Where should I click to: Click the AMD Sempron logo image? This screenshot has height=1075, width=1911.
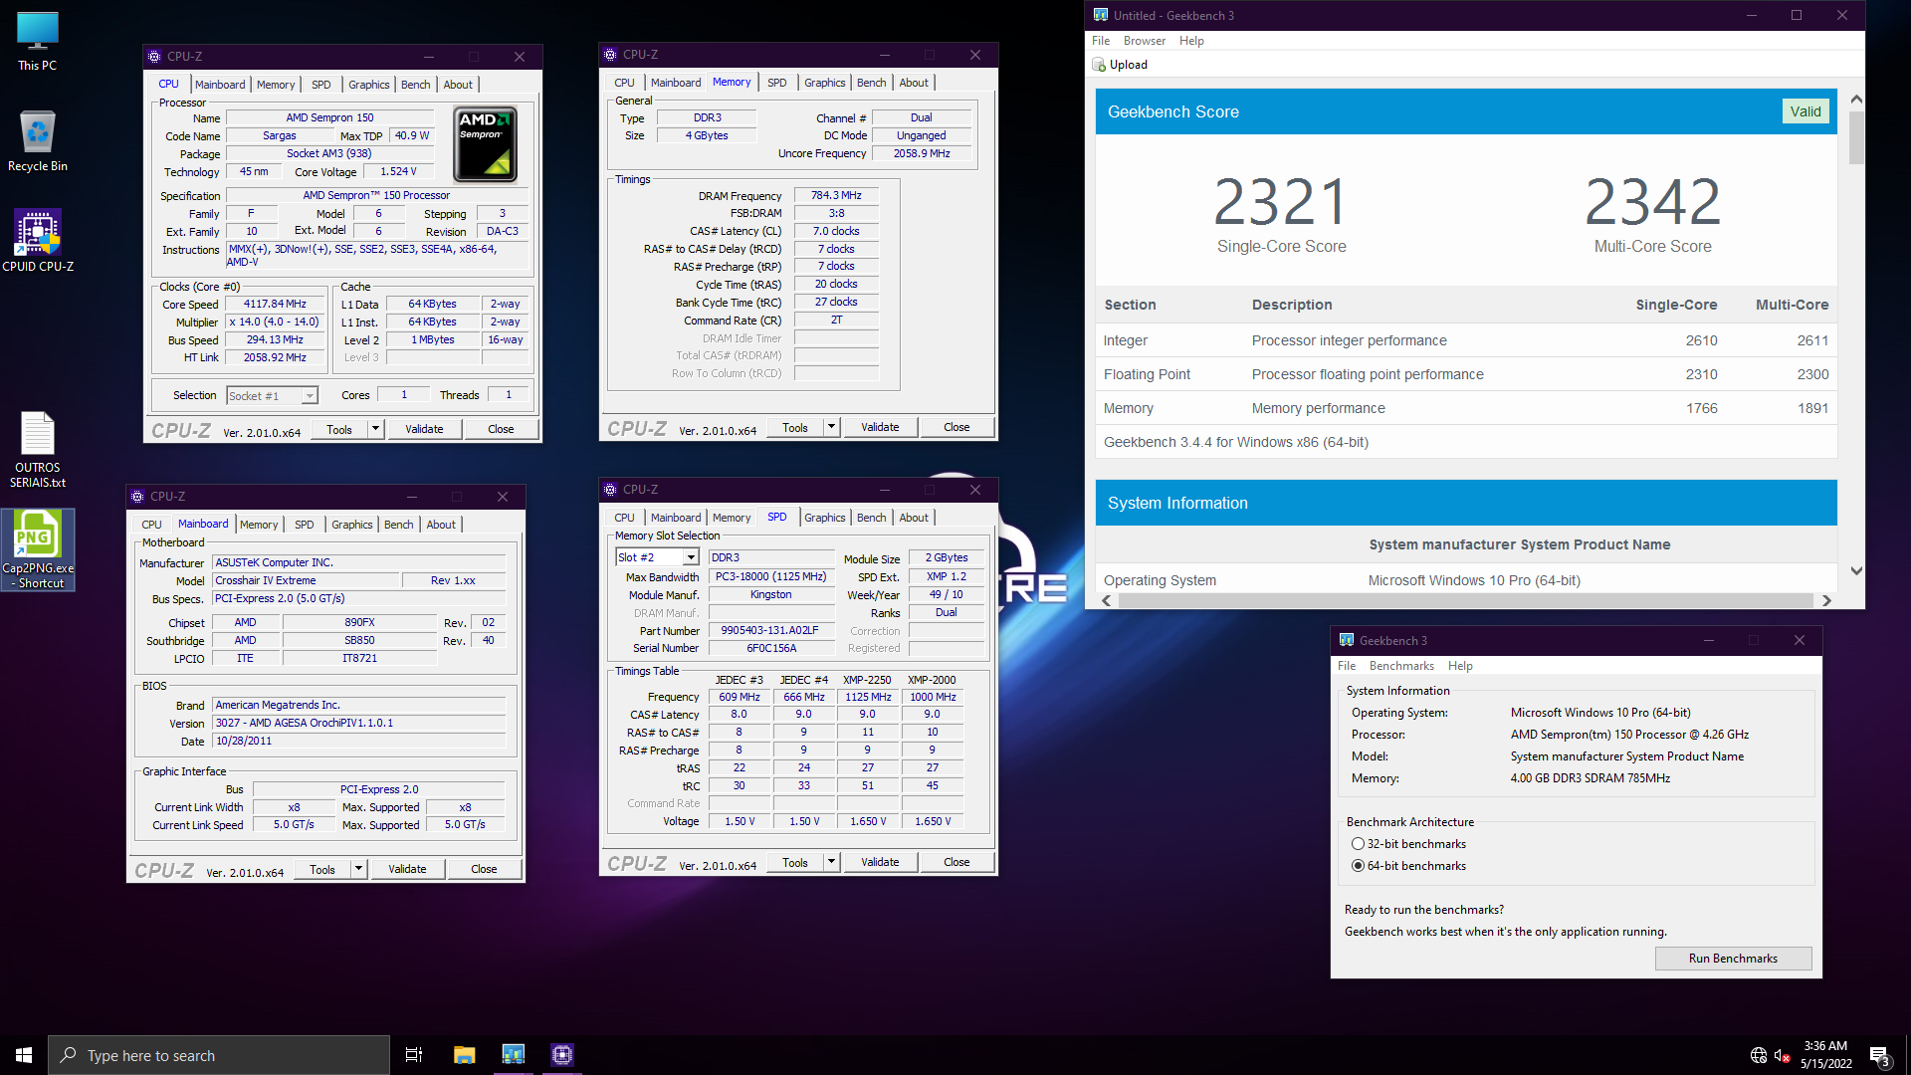[x=485, y=144]
